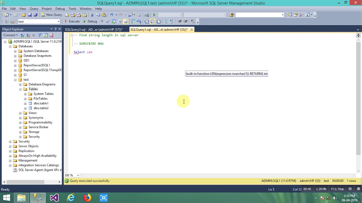Display the estimated execution plan
Screen dimensions: 362x203
coord(114,21)
